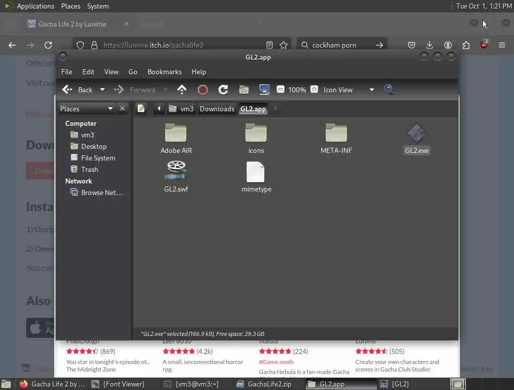Bookmark the page with the star icon

click(284, 45)
